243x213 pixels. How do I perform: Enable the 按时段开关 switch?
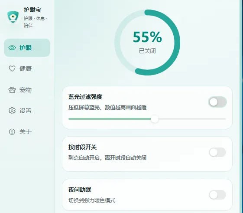coord(217,152)
